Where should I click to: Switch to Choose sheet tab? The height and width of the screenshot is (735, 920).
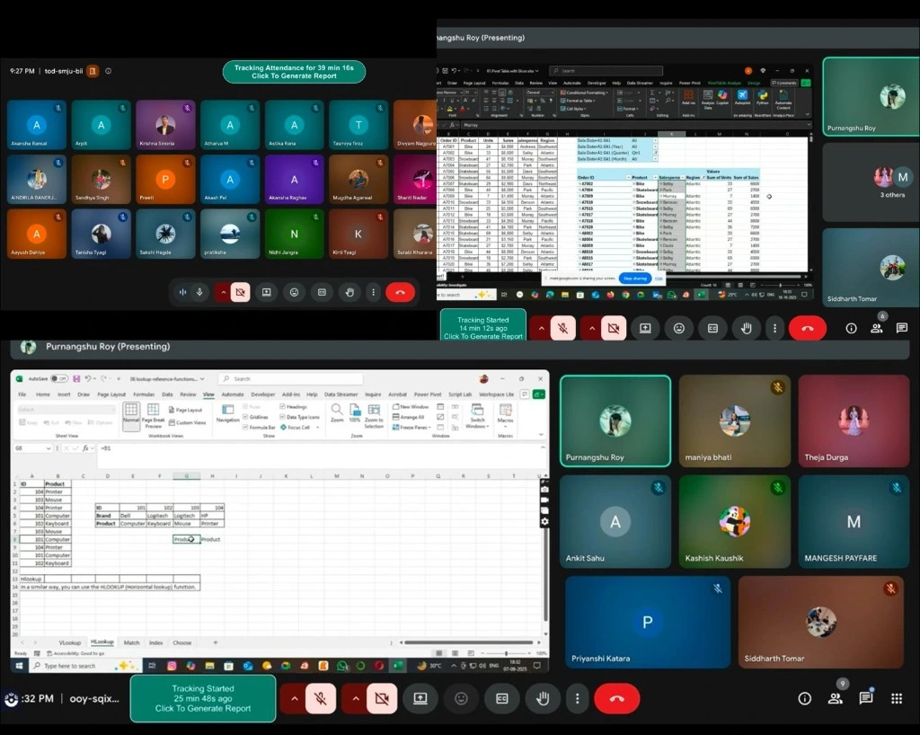tap(181, 642)
